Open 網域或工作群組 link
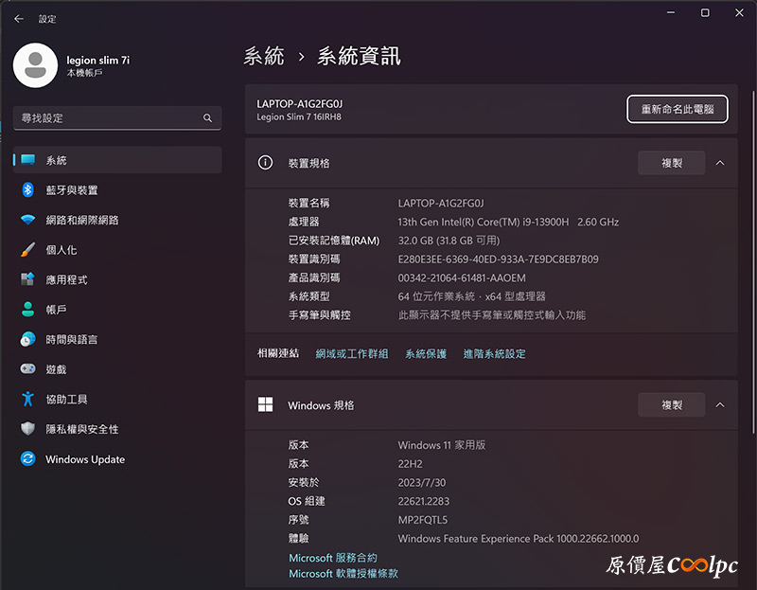Screen dimensions: 757x590 [352, 353]
